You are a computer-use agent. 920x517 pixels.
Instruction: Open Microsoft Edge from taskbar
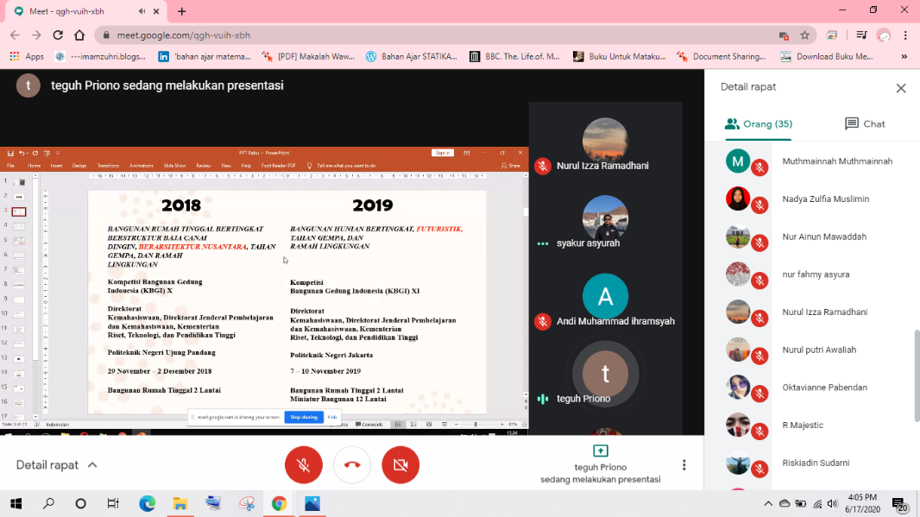(x=148, y=503)
